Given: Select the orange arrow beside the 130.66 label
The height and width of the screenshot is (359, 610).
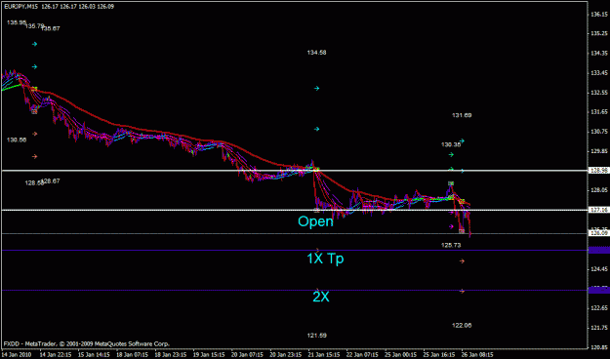Looking at the screenshot, I should pos(34,134).
